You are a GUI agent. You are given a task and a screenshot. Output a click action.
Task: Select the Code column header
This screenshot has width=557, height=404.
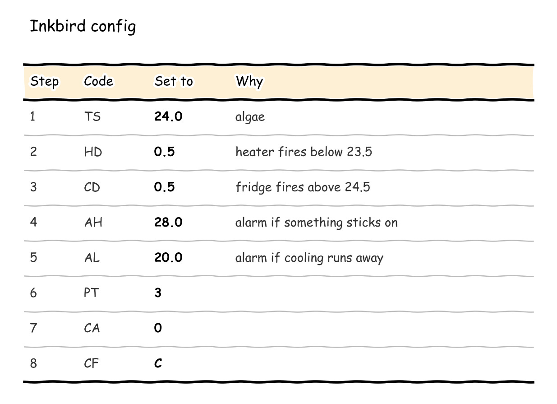[x=98, y=81]
